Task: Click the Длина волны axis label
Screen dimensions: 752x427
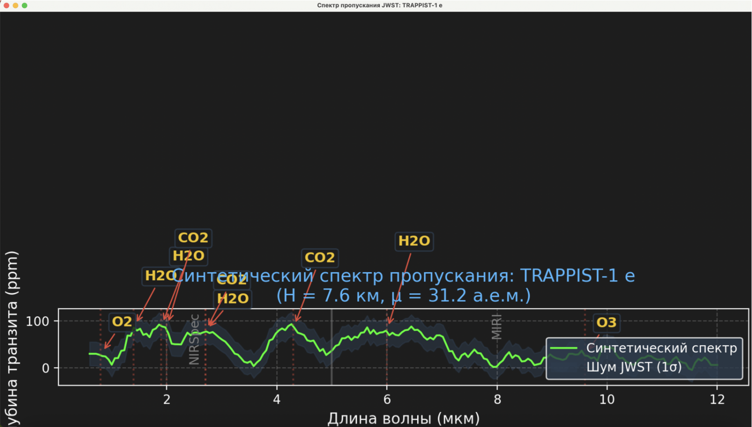Action: click(x=404, y=418)
